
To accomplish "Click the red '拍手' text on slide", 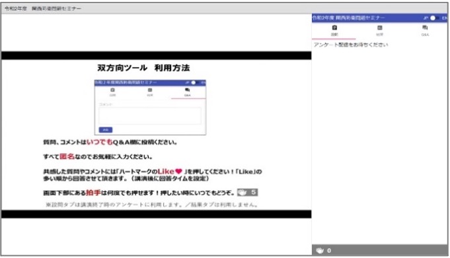I will click(93, 193).
